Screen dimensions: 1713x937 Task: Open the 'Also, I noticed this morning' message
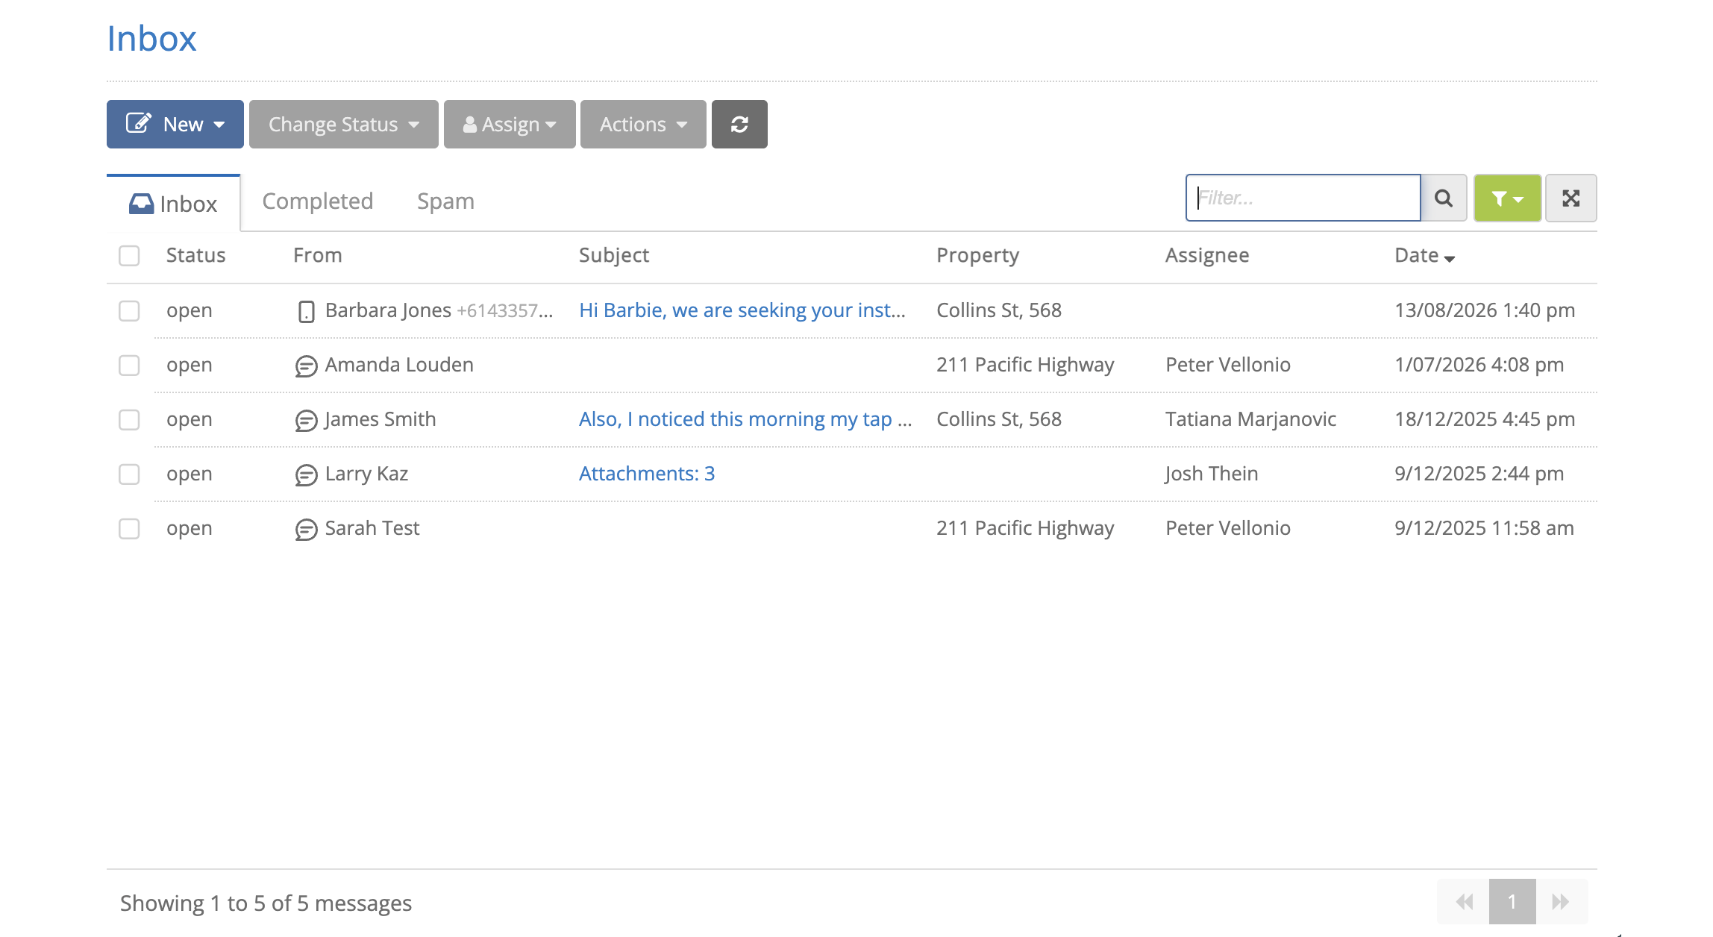745,419
